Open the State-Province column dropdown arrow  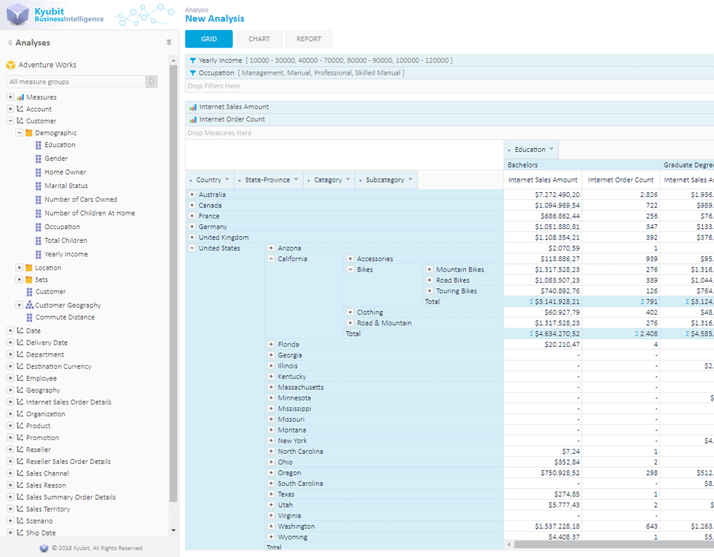pyautogui.click(x=296, y=180)
